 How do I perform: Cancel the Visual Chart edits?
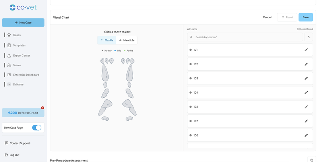click(267, 17)
